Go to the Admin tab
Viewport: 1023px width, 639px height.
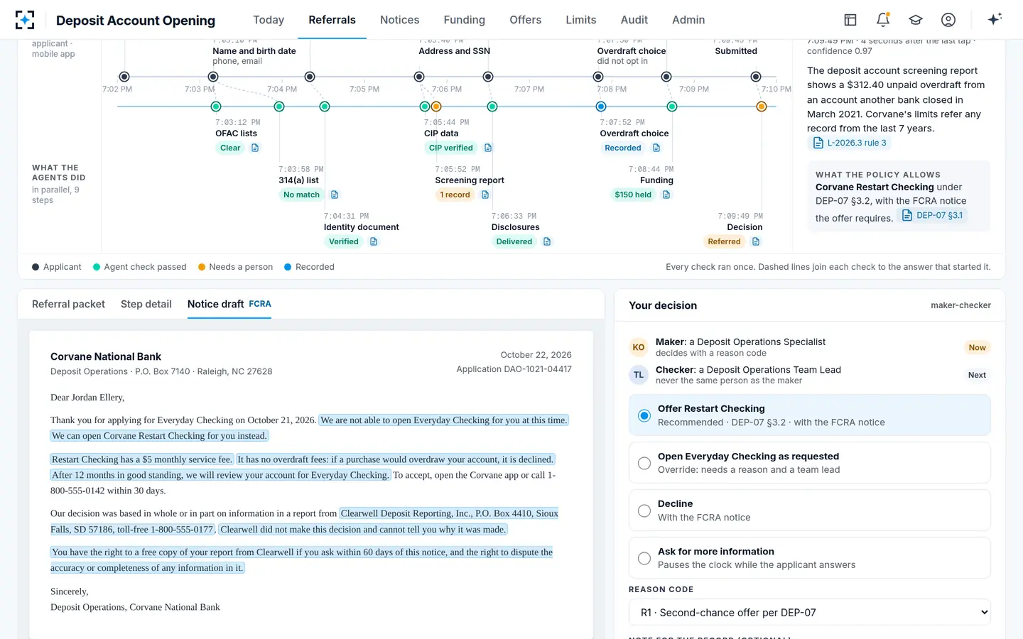pos(688,20)
